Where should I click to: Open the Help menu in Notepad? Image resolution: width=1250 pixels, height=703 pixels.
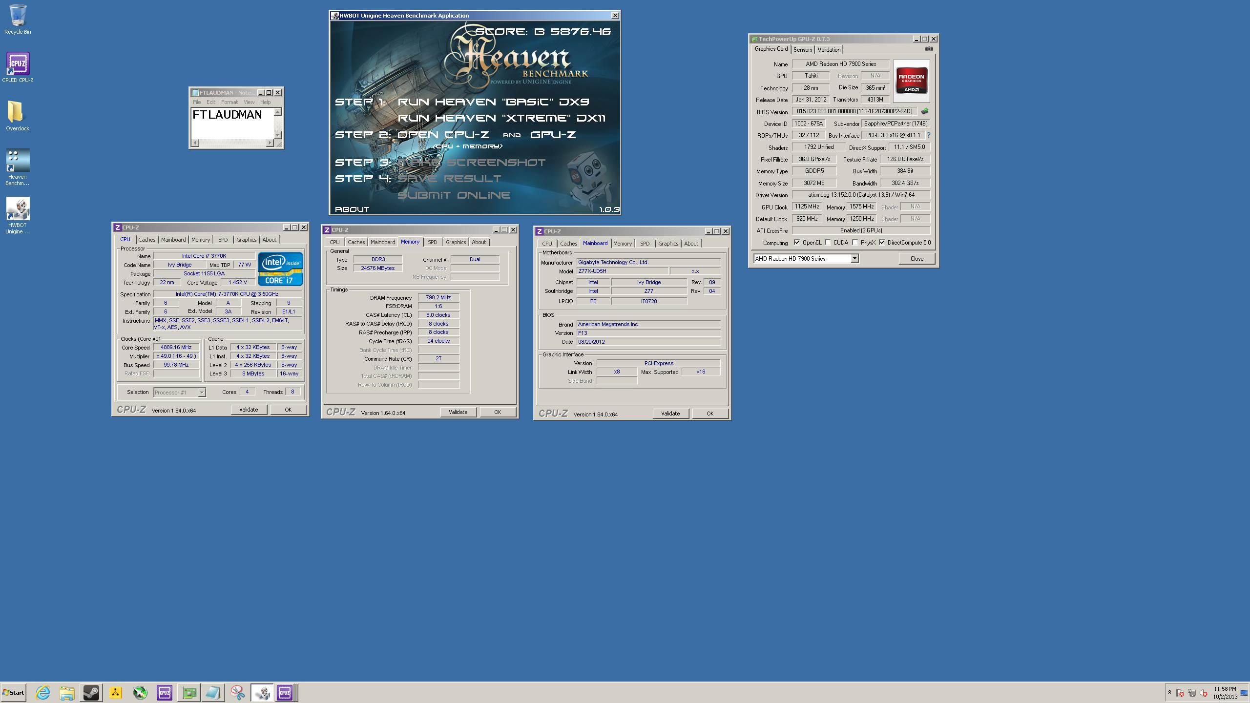(x=265, y=102)
